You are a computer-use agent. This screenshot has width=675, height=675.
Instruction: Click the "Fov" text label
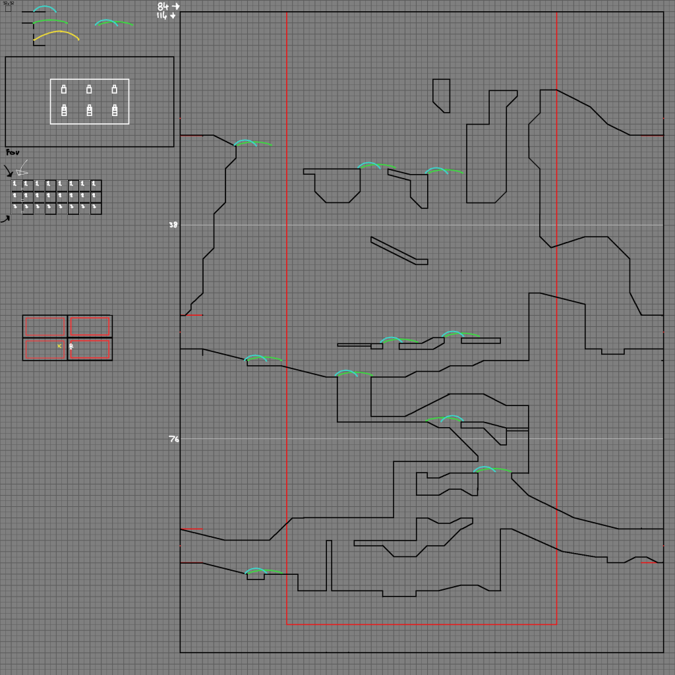pos(13,152)
